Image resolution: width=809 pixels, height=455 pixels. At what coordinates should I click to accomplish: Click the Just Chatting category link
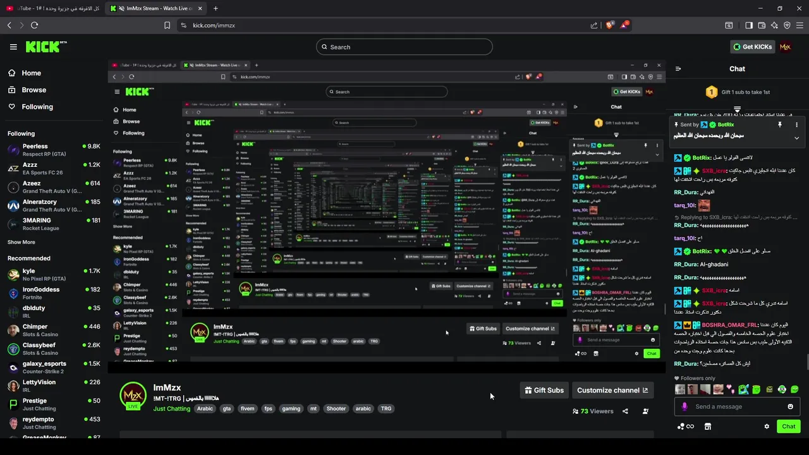click(x=171, y=409)
